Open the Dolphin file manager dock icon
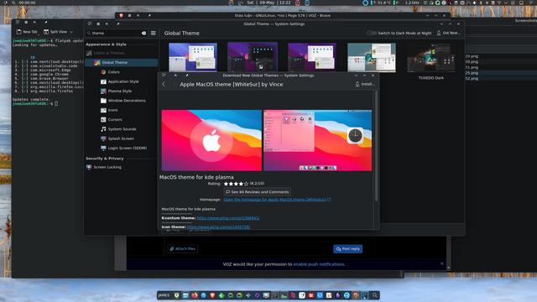 click(185, 295)
